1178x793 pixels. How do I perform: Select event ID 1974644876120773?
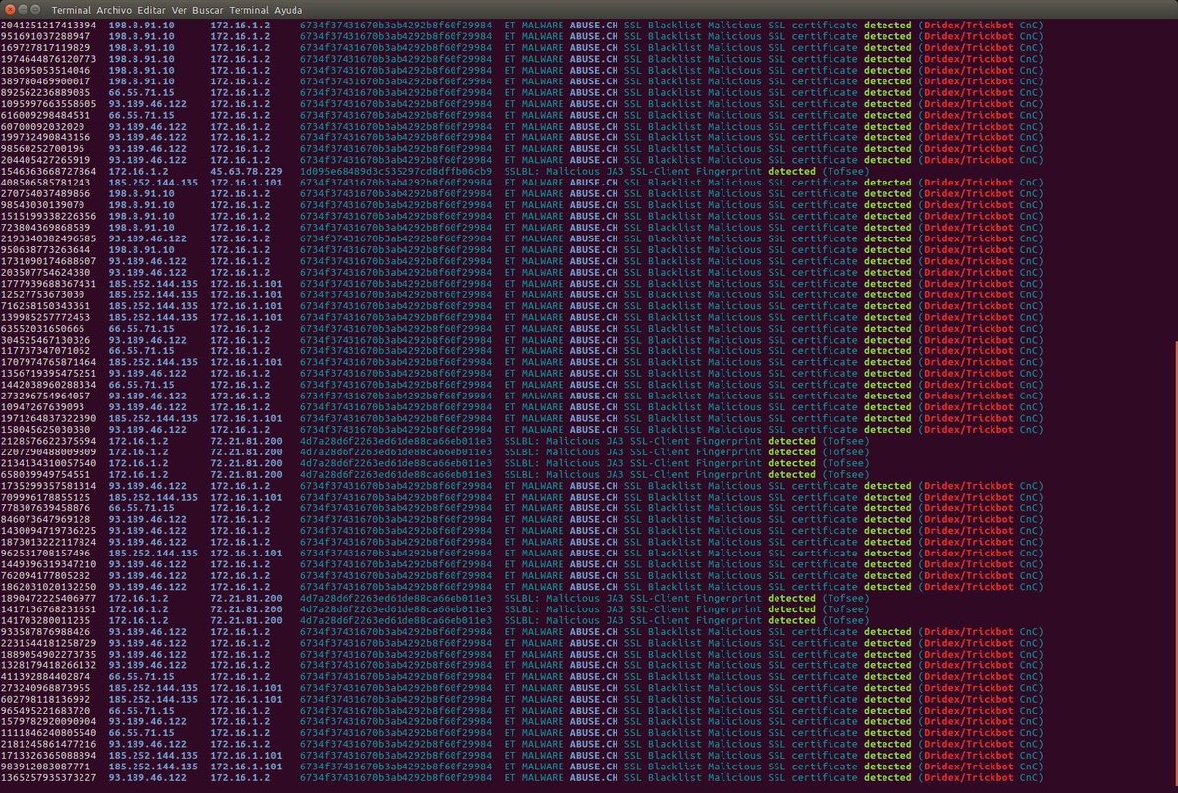(49, 58)
